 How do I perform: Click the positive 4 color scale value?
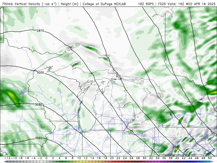tap(59, 158)
